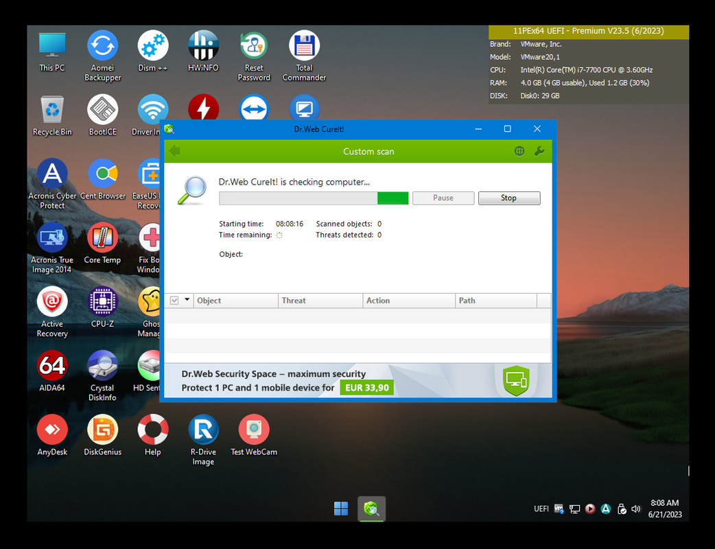Image resolution: width=715 pixels, height=549 pixels.
Task: Launch Total Commander icon
Action: [x=304, y=56]
